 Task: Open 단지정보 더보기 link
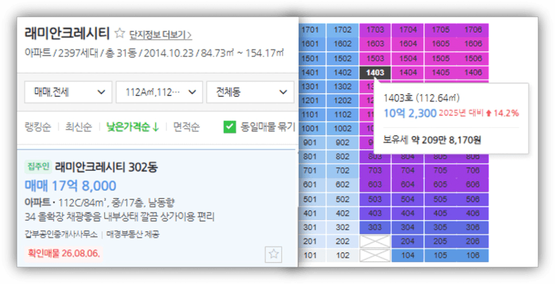point(161,34)
